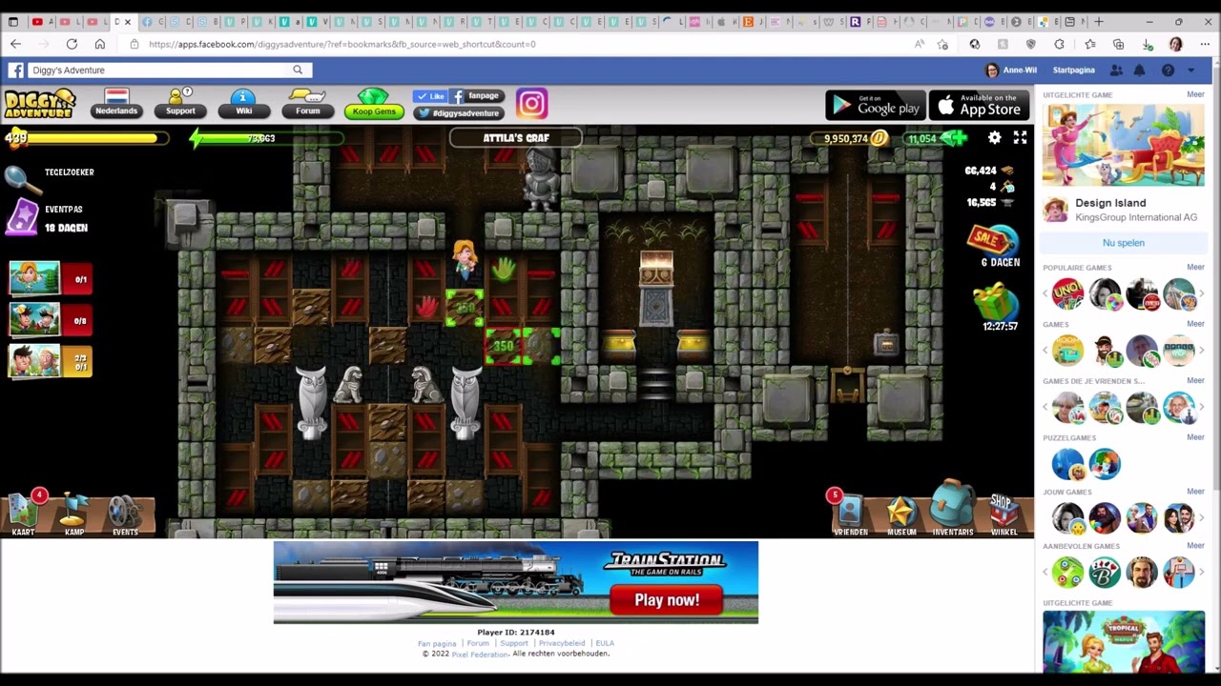This screenshot has width=1221, height=686.
Task: Click the Facebook logo icon
Action: 16,70
